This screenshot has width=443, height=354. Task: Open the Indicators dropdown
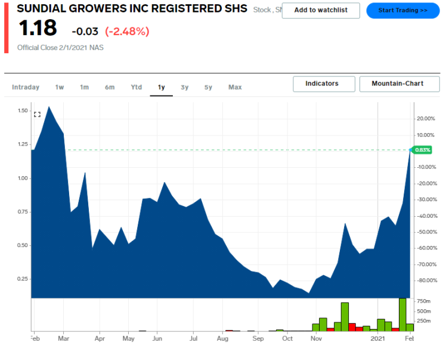(x=324, y=84)
